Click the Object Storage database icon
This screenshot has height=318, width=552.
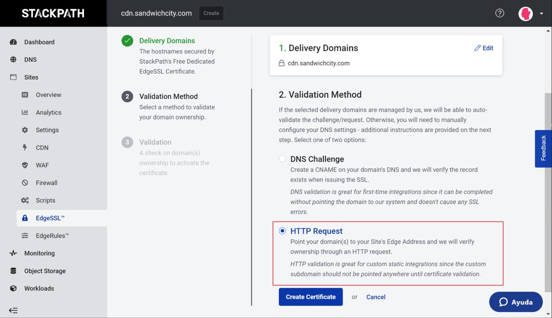point(13,271)
